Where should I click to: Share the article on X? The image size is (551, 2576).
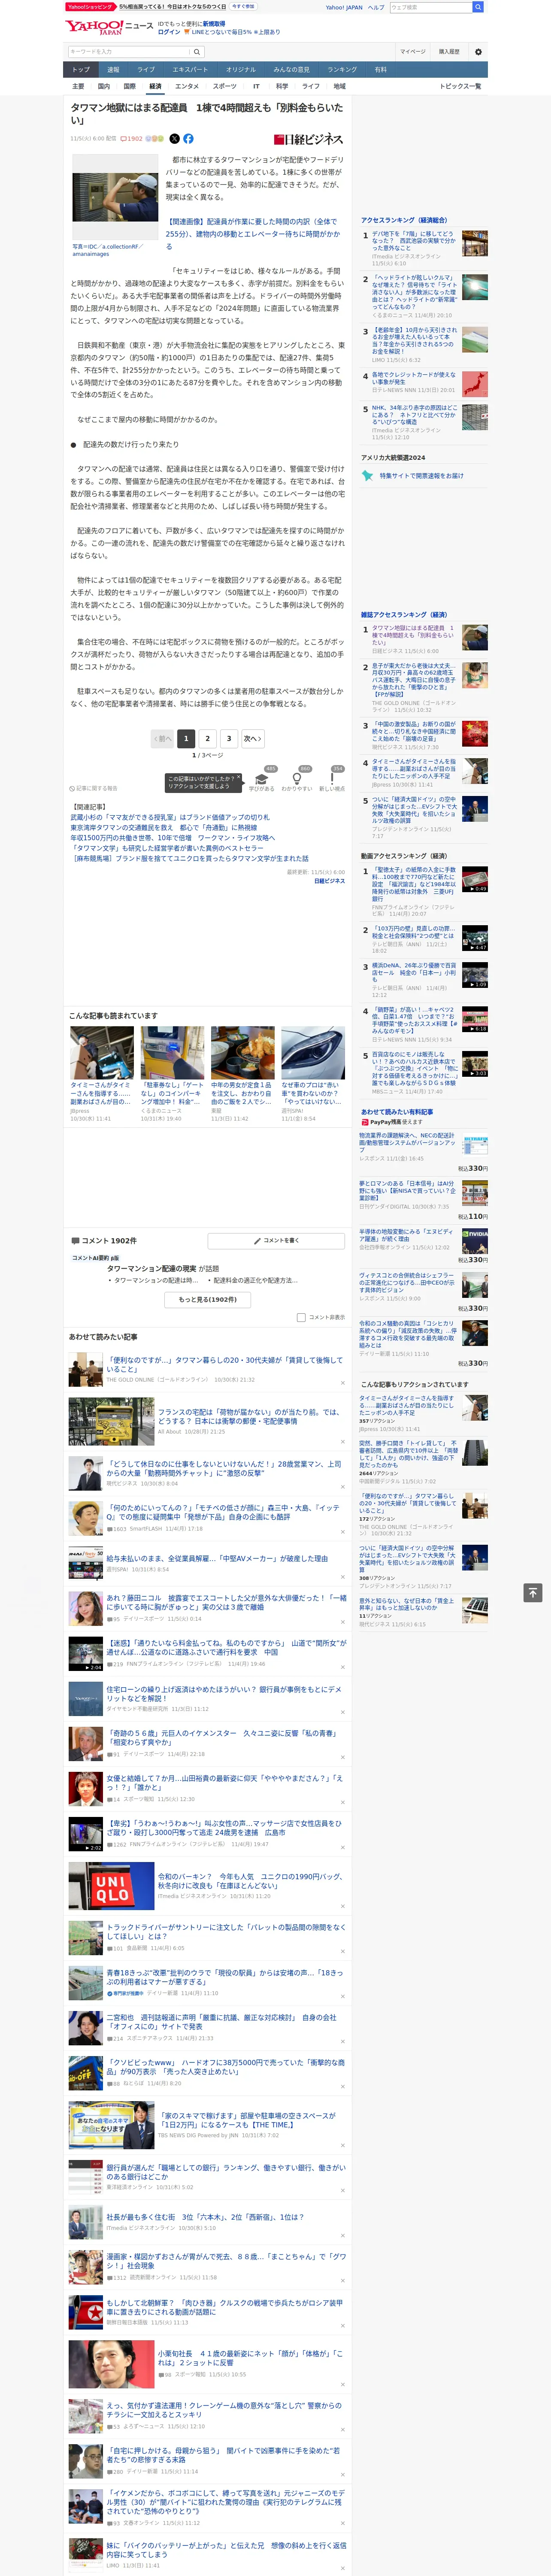174,139
